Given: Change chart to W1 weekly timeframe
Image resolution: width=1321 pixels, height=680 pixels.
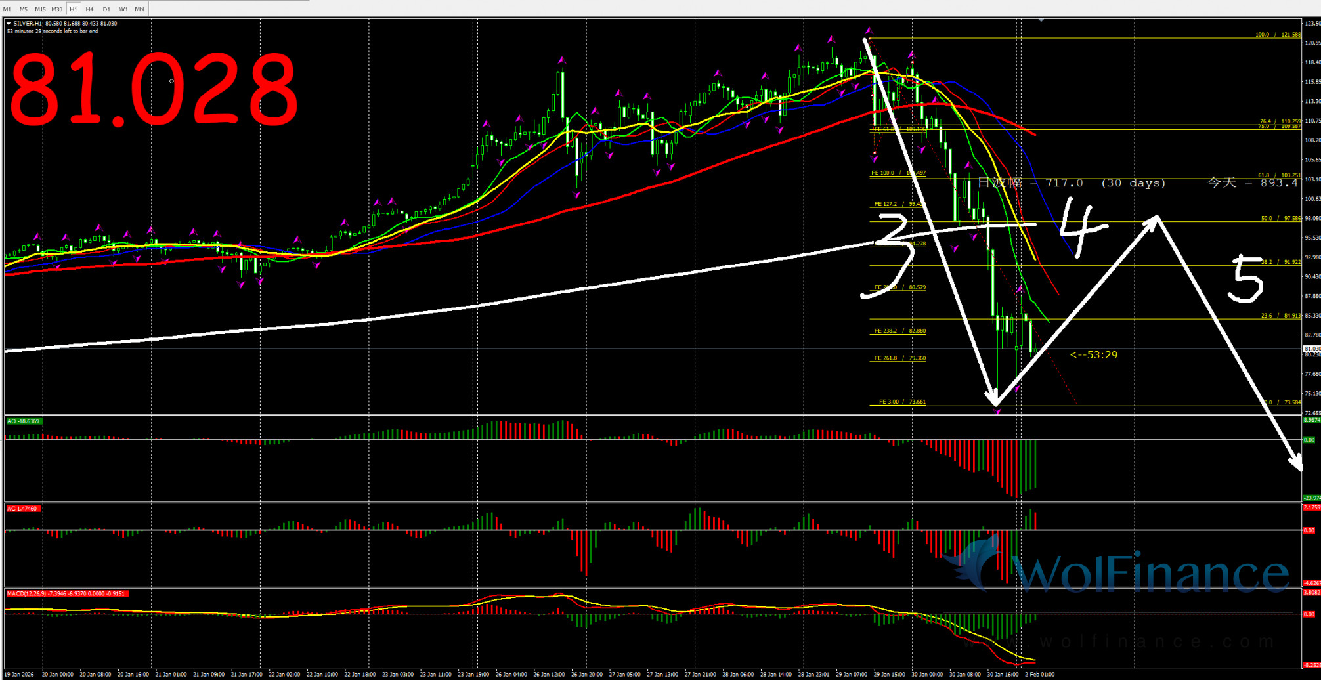Looking at the screenshot, I should [123, 9].
